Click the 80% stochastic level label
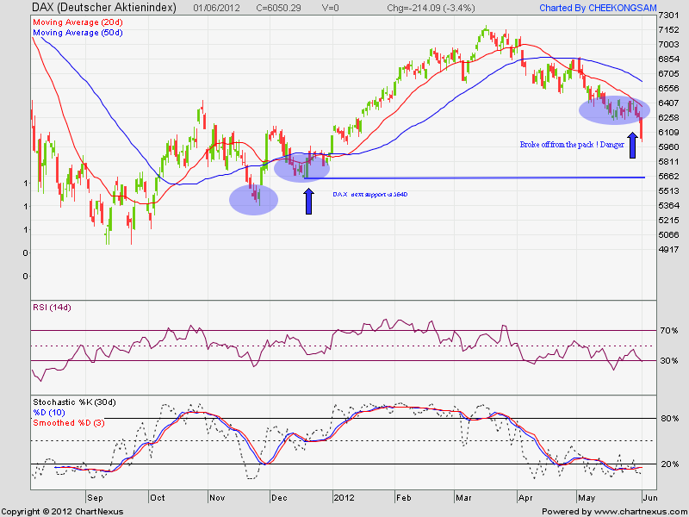 coord(669,419)
